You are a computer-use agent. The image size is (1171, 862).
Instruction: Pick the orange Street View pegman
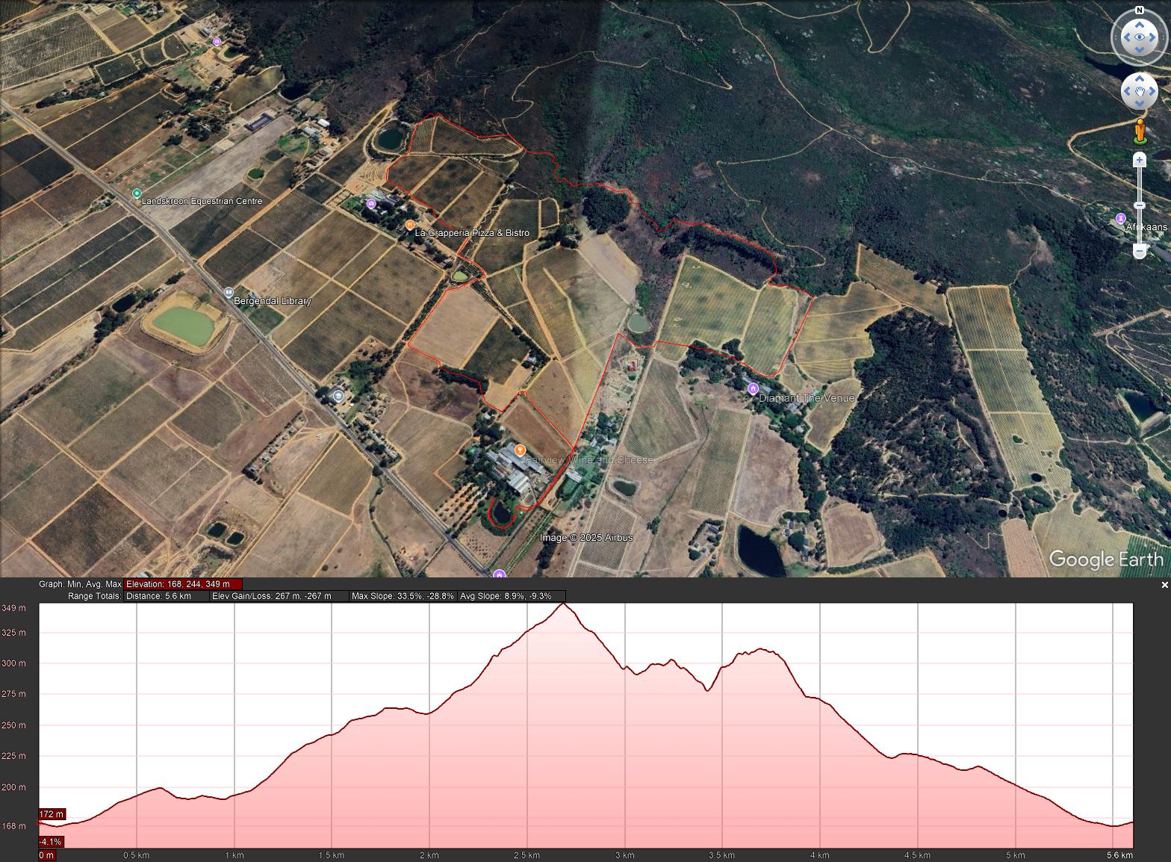pos(1139,131)
